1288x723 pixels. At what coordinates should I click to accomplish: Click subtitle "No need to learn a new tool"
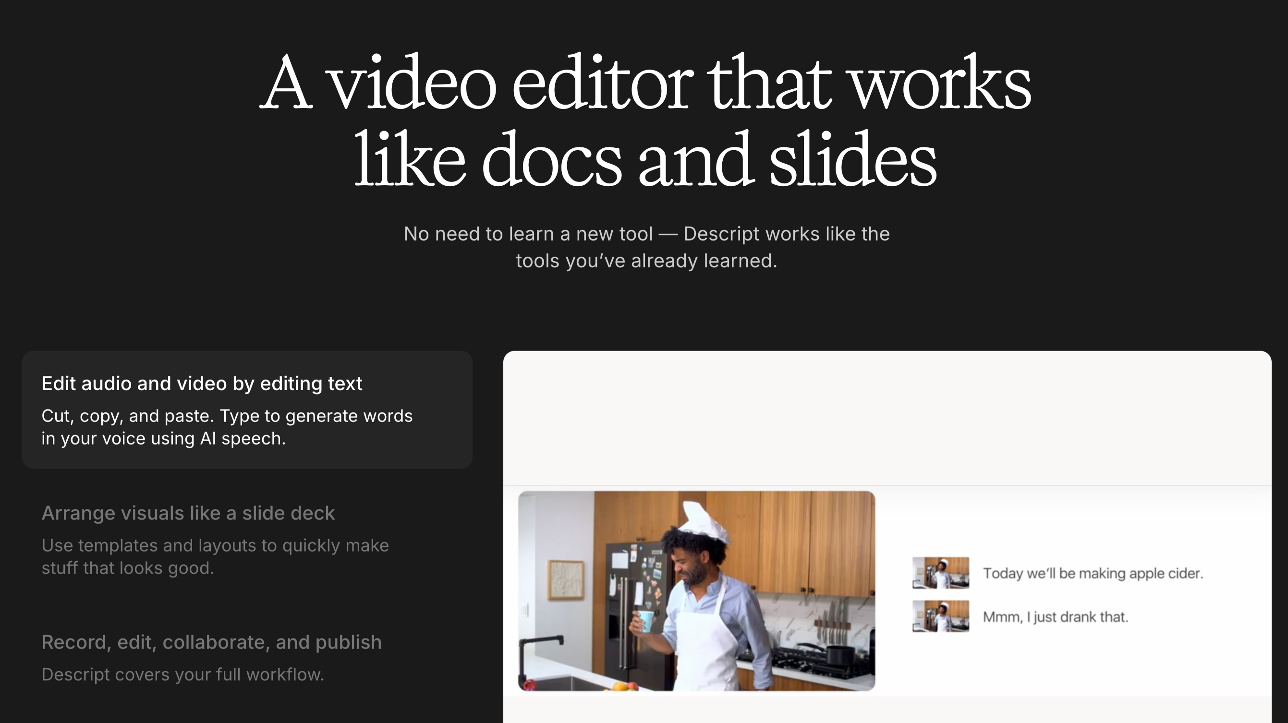coord(528,234)
